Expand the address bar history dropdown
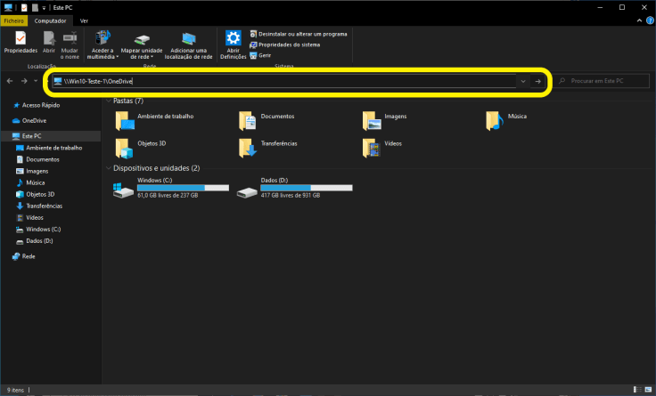656x396 pixels. [522, 81]
